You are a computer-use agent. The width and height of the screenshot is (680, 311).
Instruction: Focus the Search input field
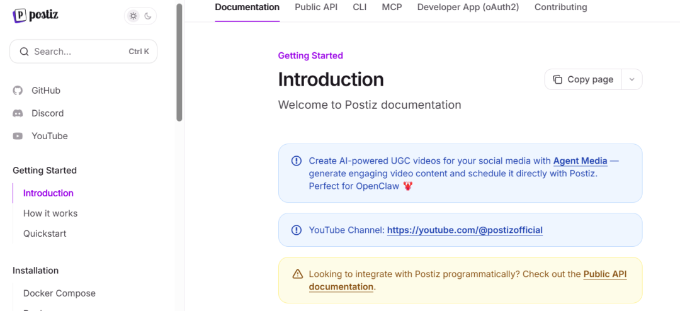(79, 52)
